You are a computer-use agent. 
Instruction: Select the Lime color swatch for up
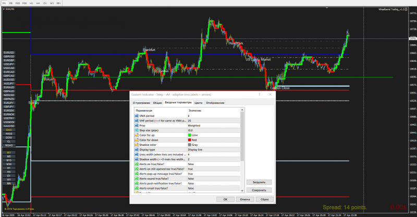(191, 135)
